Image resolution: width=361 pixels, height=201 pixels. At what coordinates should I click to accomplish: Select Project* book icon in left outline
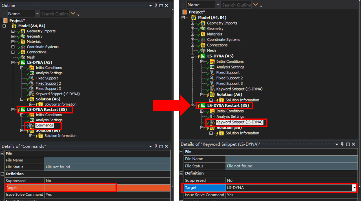[x=6, y=21]
